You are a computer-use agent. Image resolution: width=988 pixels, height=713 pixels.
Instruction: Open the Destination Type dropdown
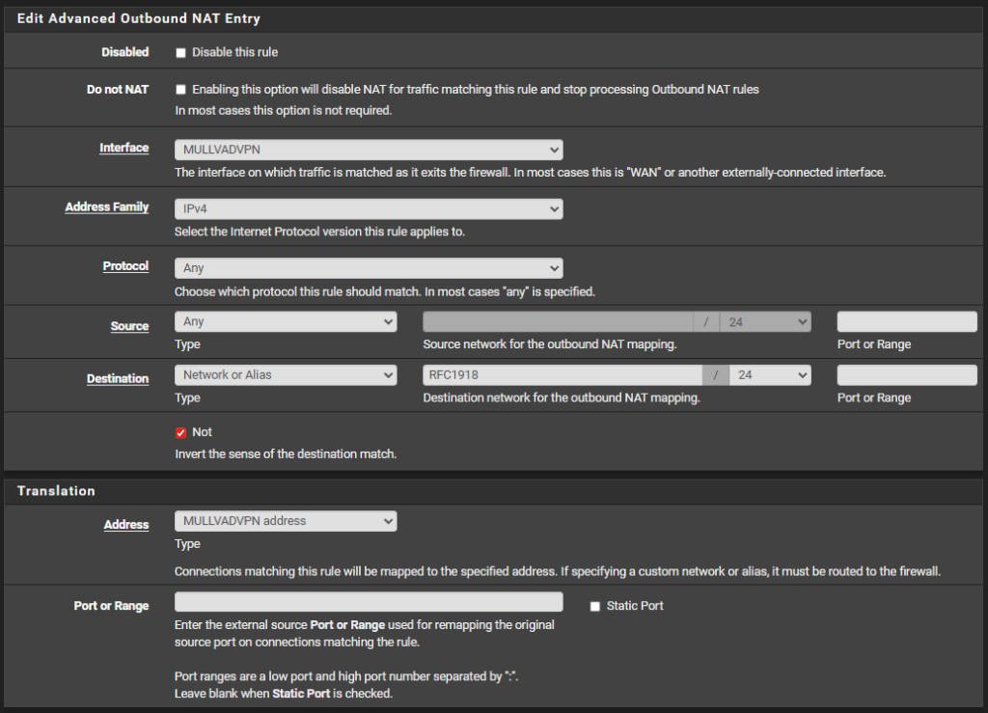click(285, 375)
